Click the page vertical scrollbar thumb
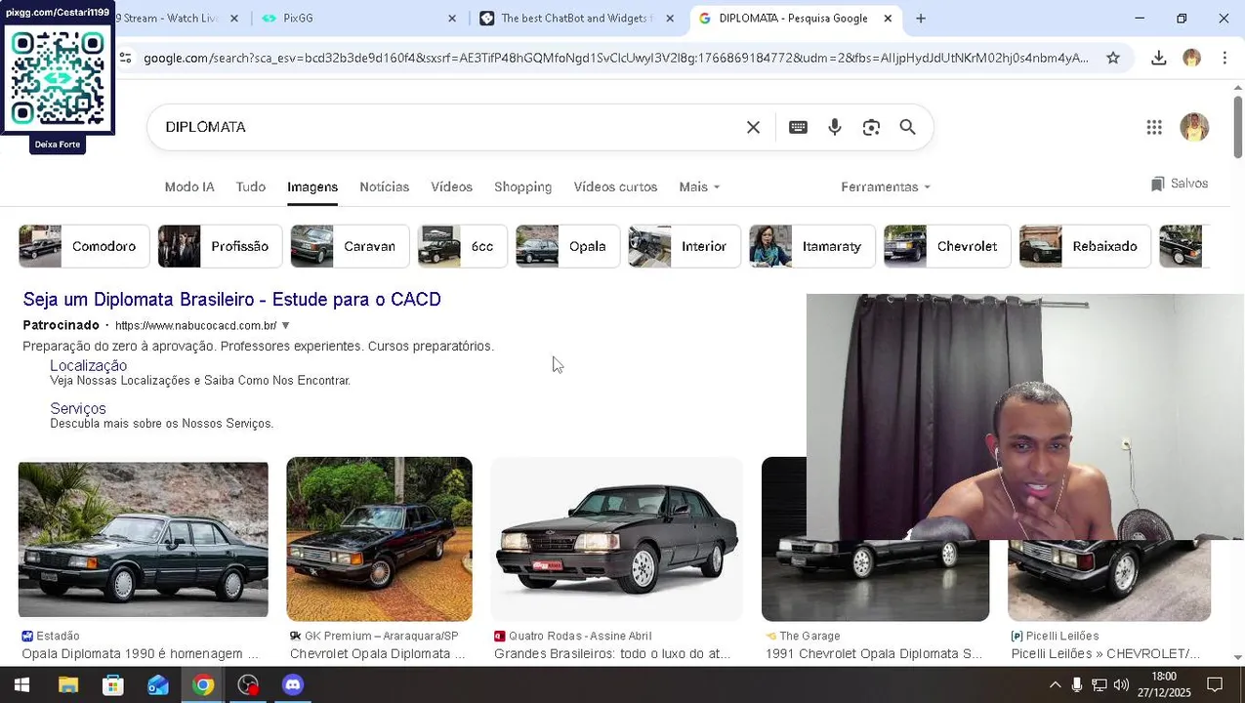The height and width of the screenshot is (703, 1245). tap(1238, 127)
